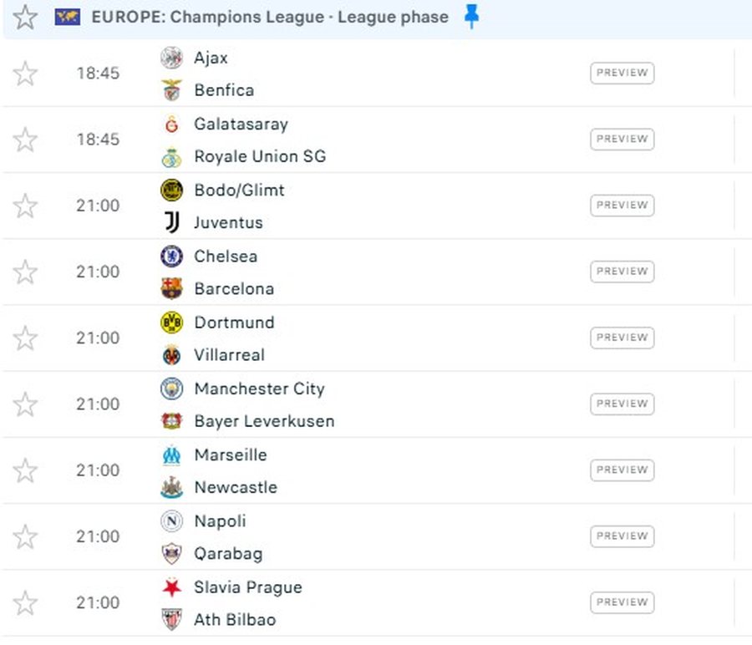The width and height of the screenshot is (752, 645).
Task: Click the 21:00 time for Slavia Prague match
Action: point(98,602)
